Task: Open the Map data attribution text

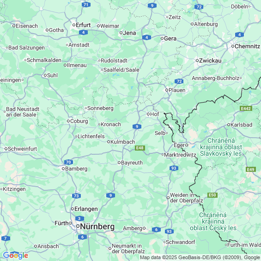Action: click(x=200, y=257)
